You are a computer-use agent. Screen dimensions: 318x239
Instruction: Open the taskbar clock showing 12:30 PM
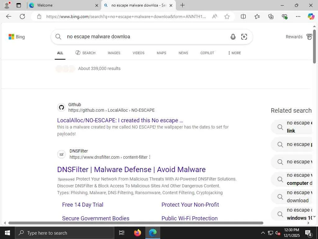click(x=292, y=233)
